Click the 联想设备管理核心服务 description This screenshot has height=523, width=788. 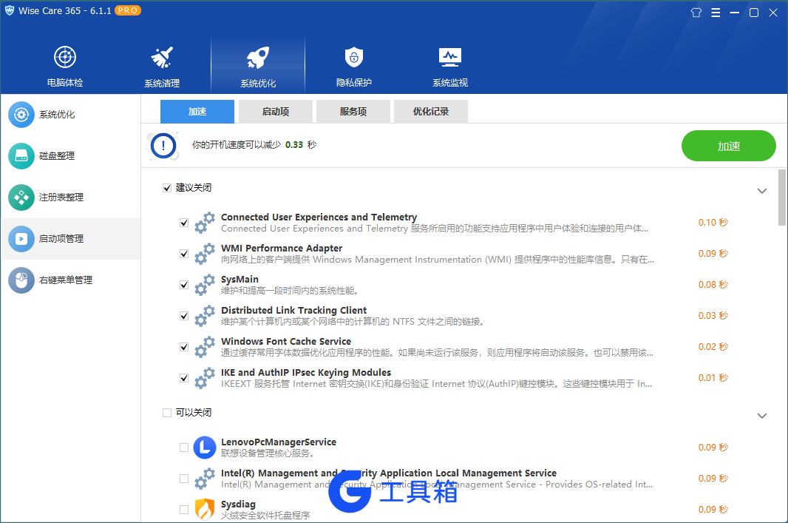coord(268,453)
